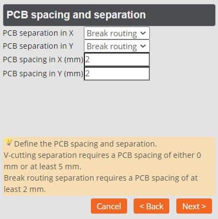Select 'Break routing' text in X separation combo
Screen dimensions: 218x219
(112, 34)
